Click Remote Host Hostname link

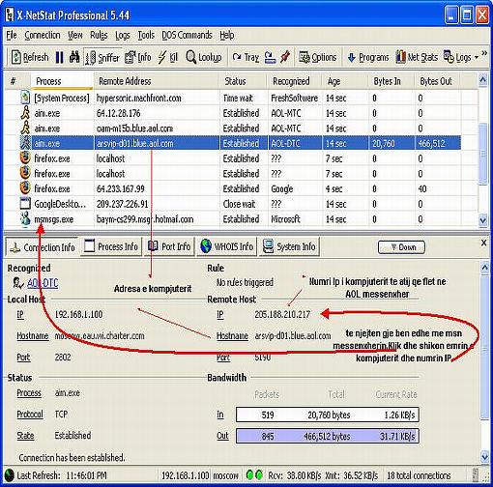point(232,336)
